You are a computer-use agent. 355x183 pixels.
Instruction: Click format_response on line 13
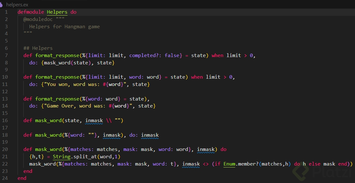[x=57, y=99]
